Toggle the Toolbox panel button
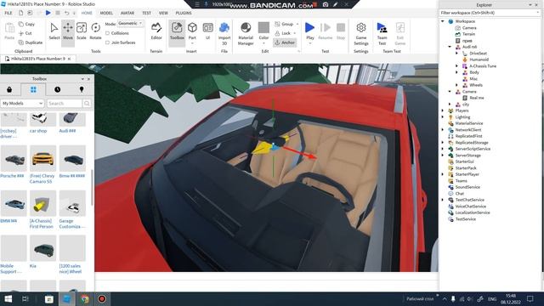 tap(177, 31)
